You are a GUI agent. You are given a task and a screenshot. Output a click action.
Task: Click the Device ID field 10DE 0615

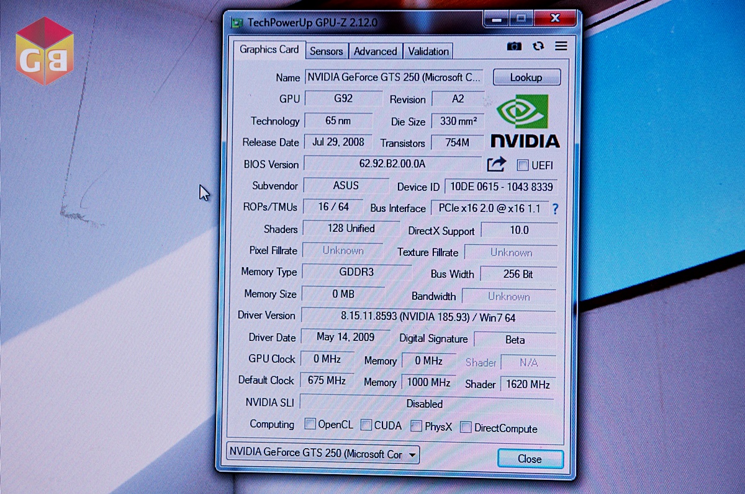[500, 187]
